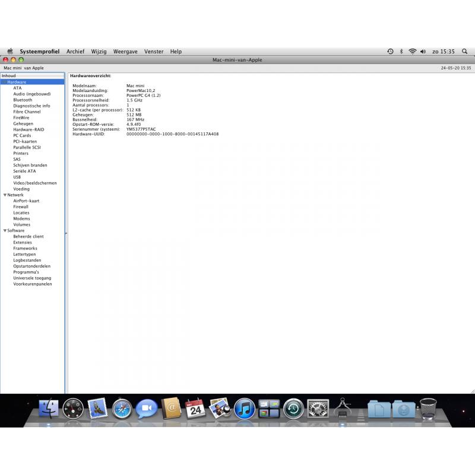Select Geheugen in the sidebar

(x=23, y=123)
